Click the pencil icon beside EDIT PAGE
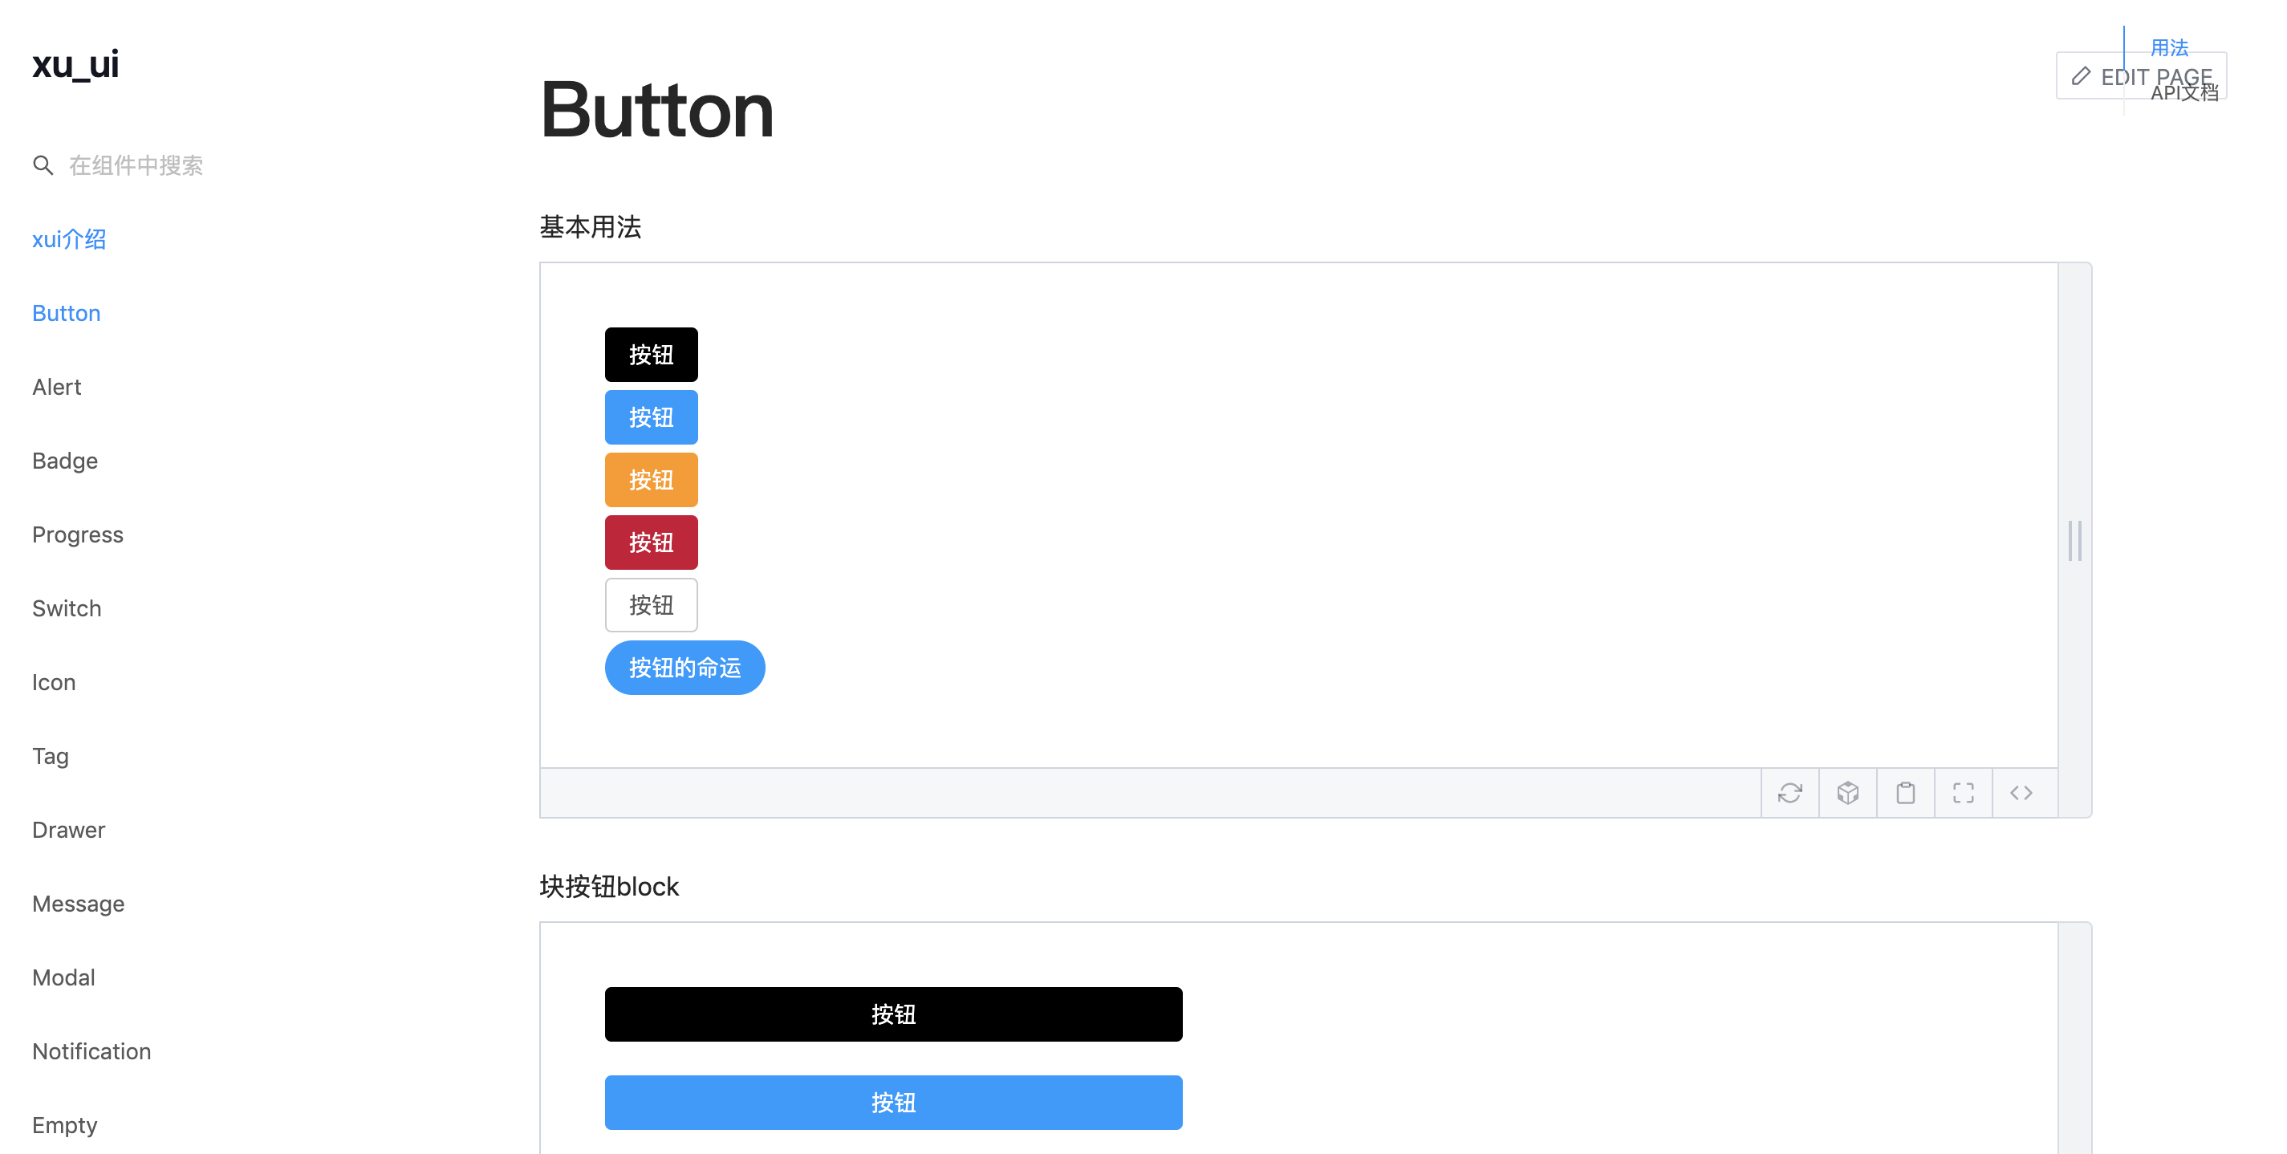Screen dimensions: 2287x1154 tap(2080, 76)
